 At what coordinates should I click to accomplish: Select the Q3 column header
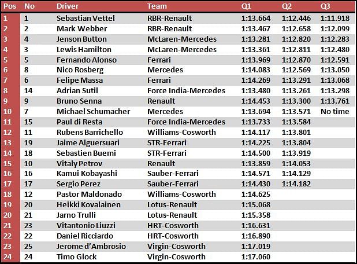(x=325, y=6)
